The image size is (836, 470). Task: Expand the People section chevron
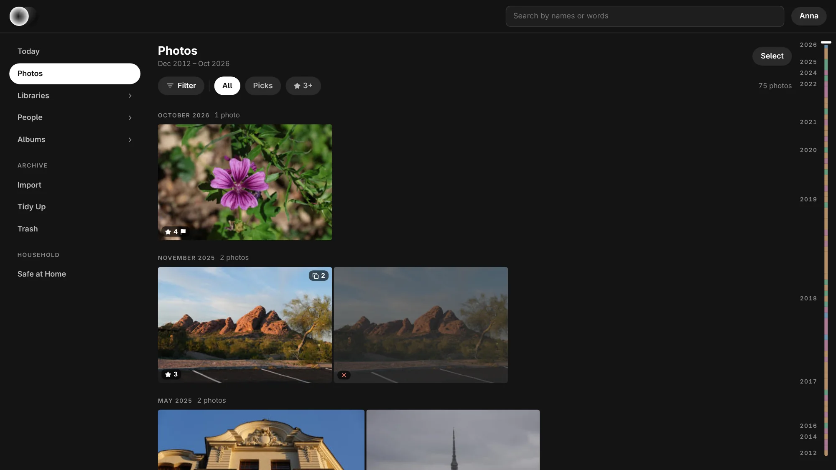click(130, 118)
